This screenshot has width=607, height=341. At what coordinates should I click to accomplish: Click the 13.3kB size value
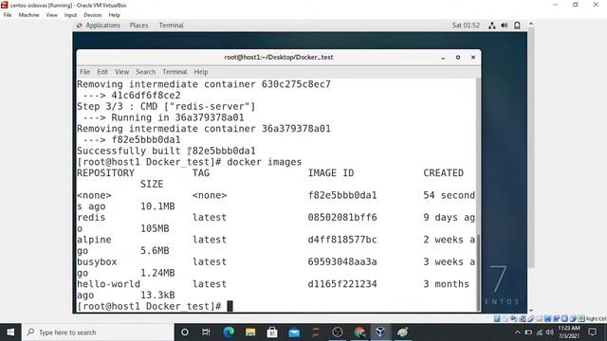pos(157,295)
